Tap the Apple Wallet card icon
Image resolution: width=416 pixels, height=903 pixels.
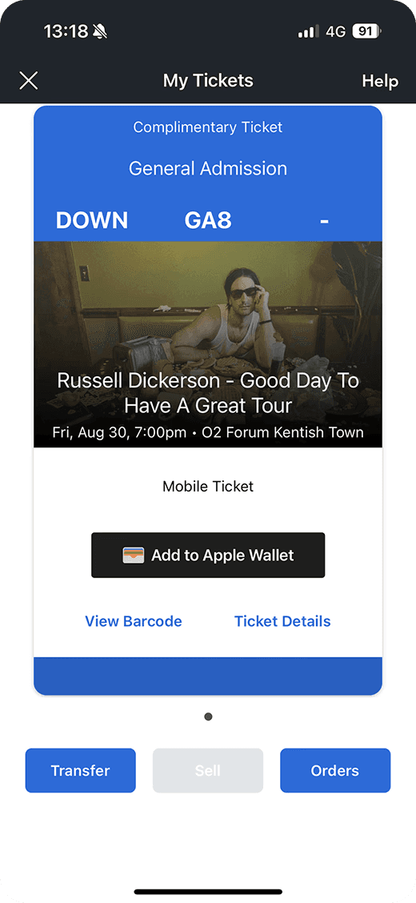tap(133, 555)
